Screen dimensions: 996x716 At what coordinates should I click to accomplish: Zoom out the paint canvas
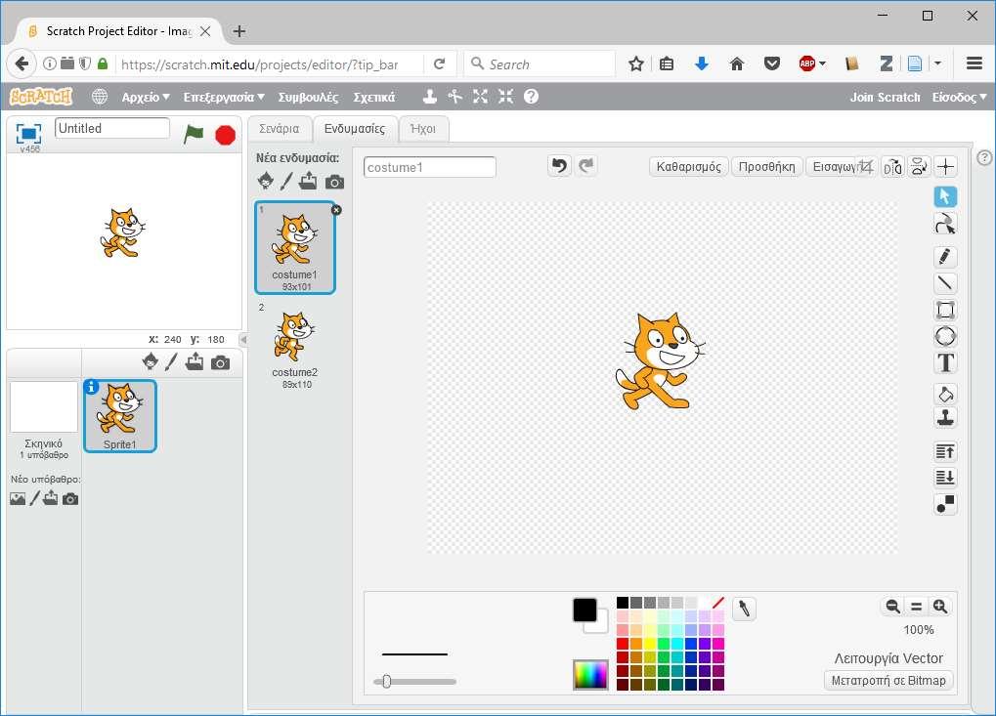[892, 607]
